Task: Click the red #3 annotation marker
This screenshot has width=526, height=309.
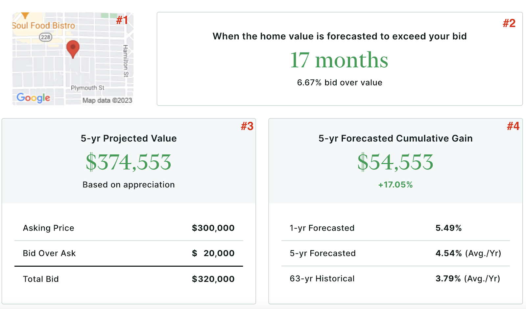Action: [247, 126]
